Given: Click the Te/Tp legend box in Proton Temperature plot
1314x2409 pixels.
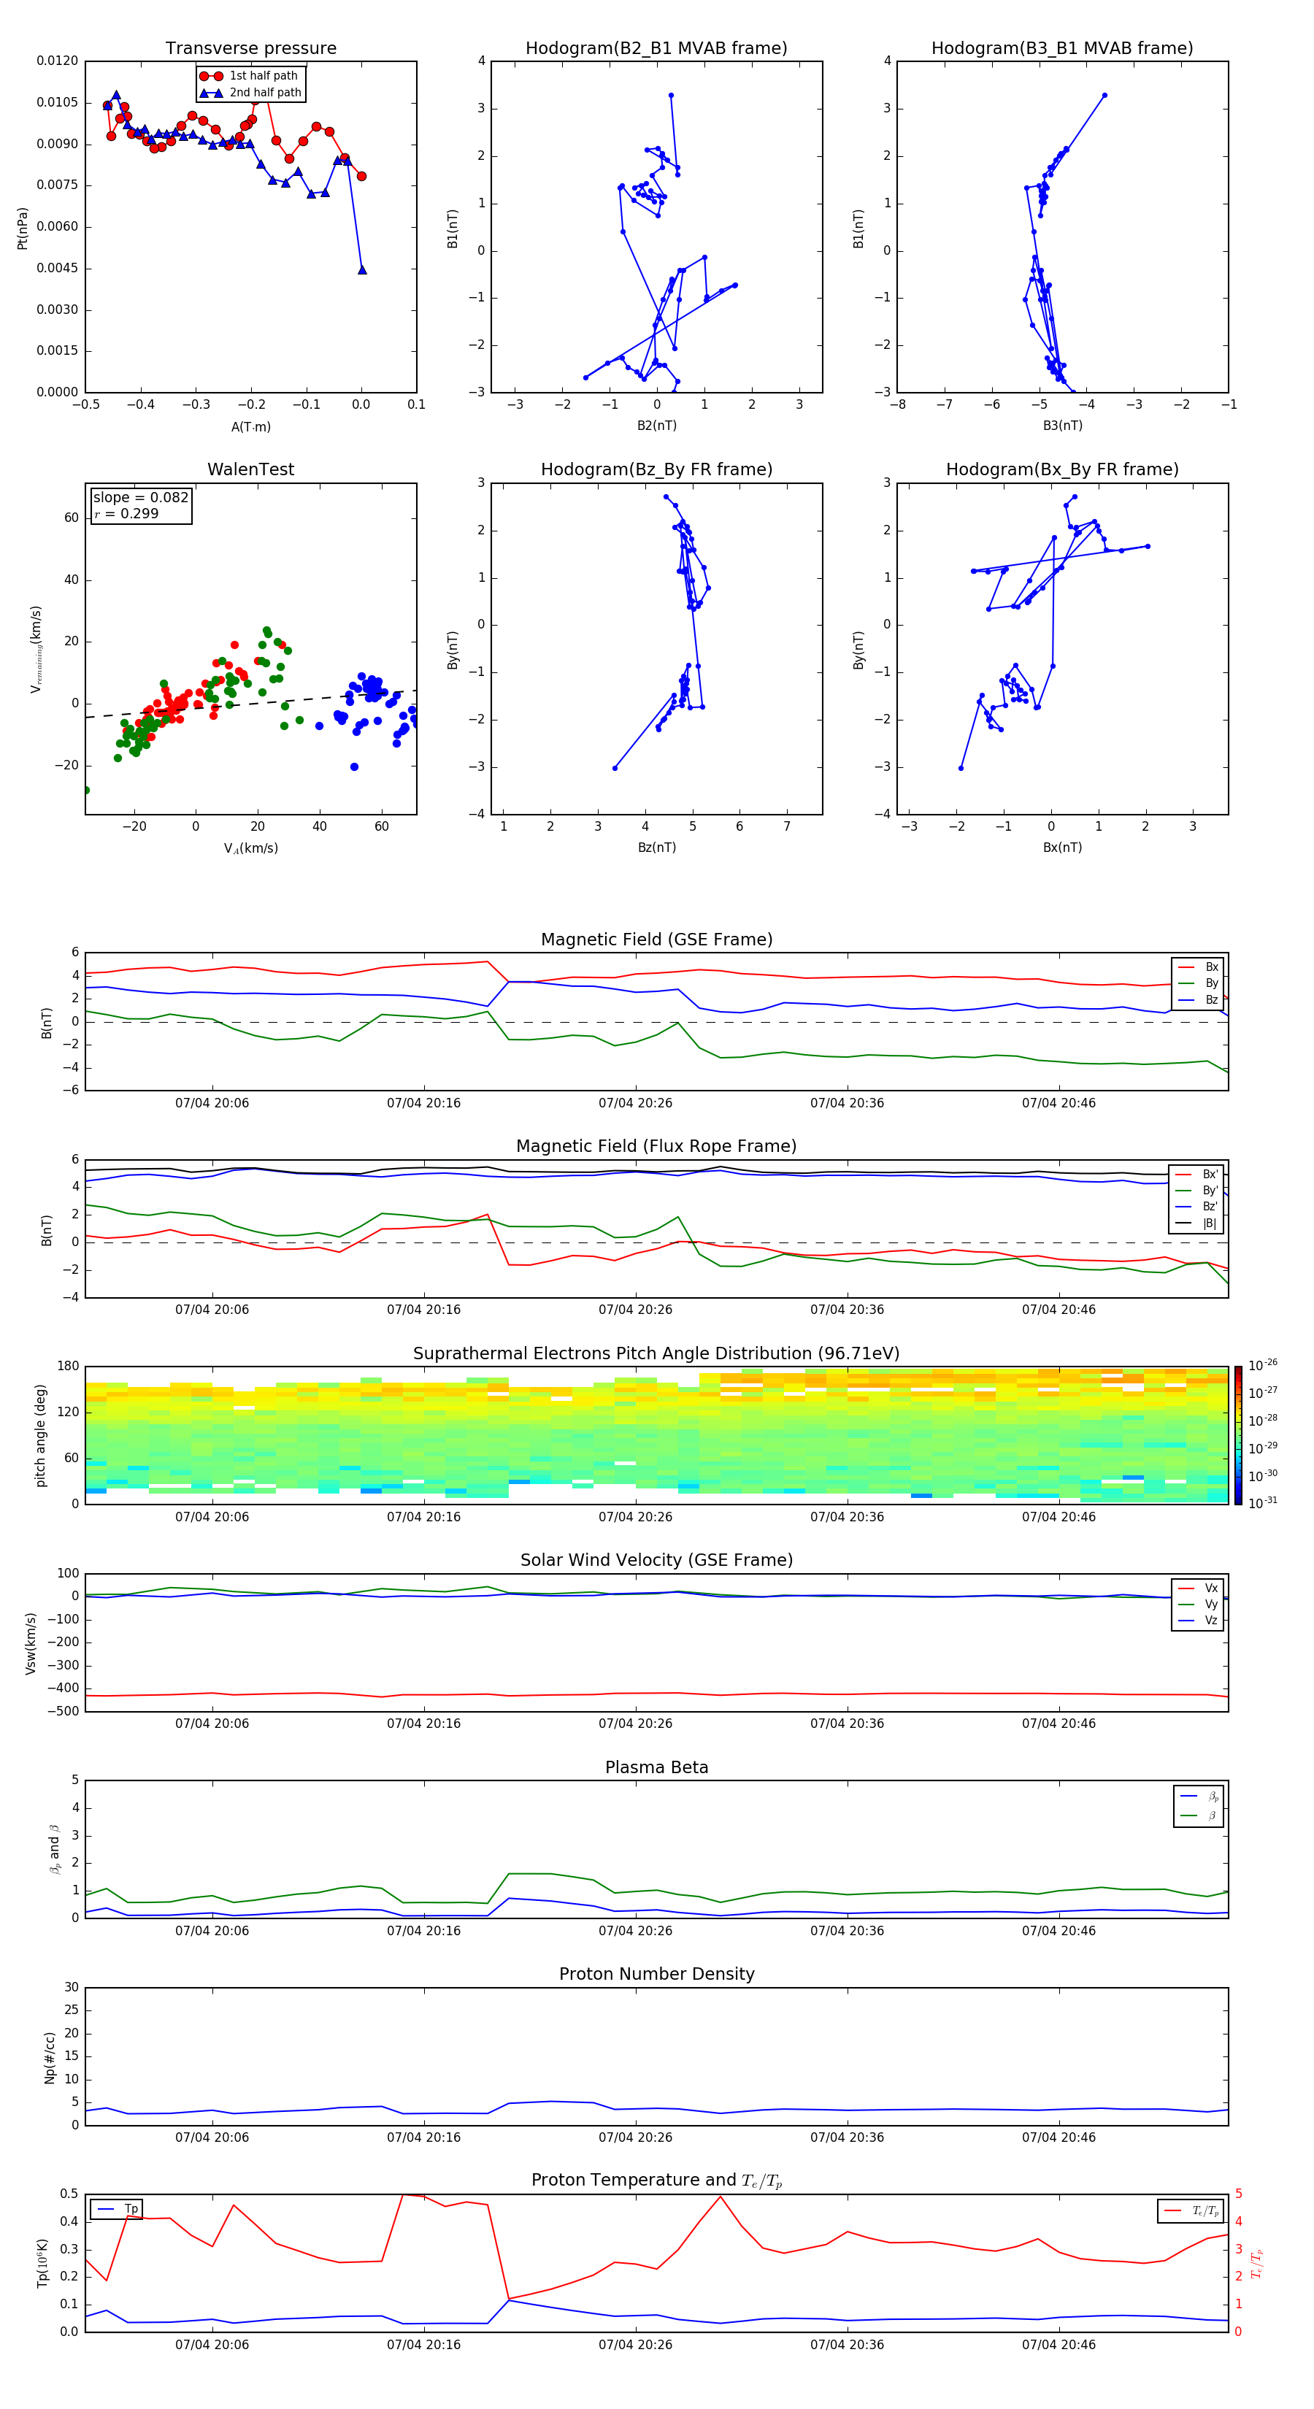Looking at the screenshot, I should point(1191,2210).
